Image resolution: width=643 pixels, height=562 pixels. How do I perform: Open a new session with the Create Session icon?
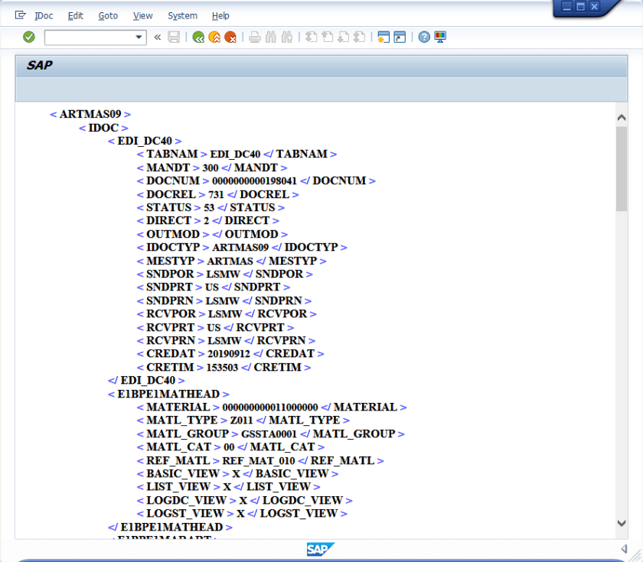(383, 36)
